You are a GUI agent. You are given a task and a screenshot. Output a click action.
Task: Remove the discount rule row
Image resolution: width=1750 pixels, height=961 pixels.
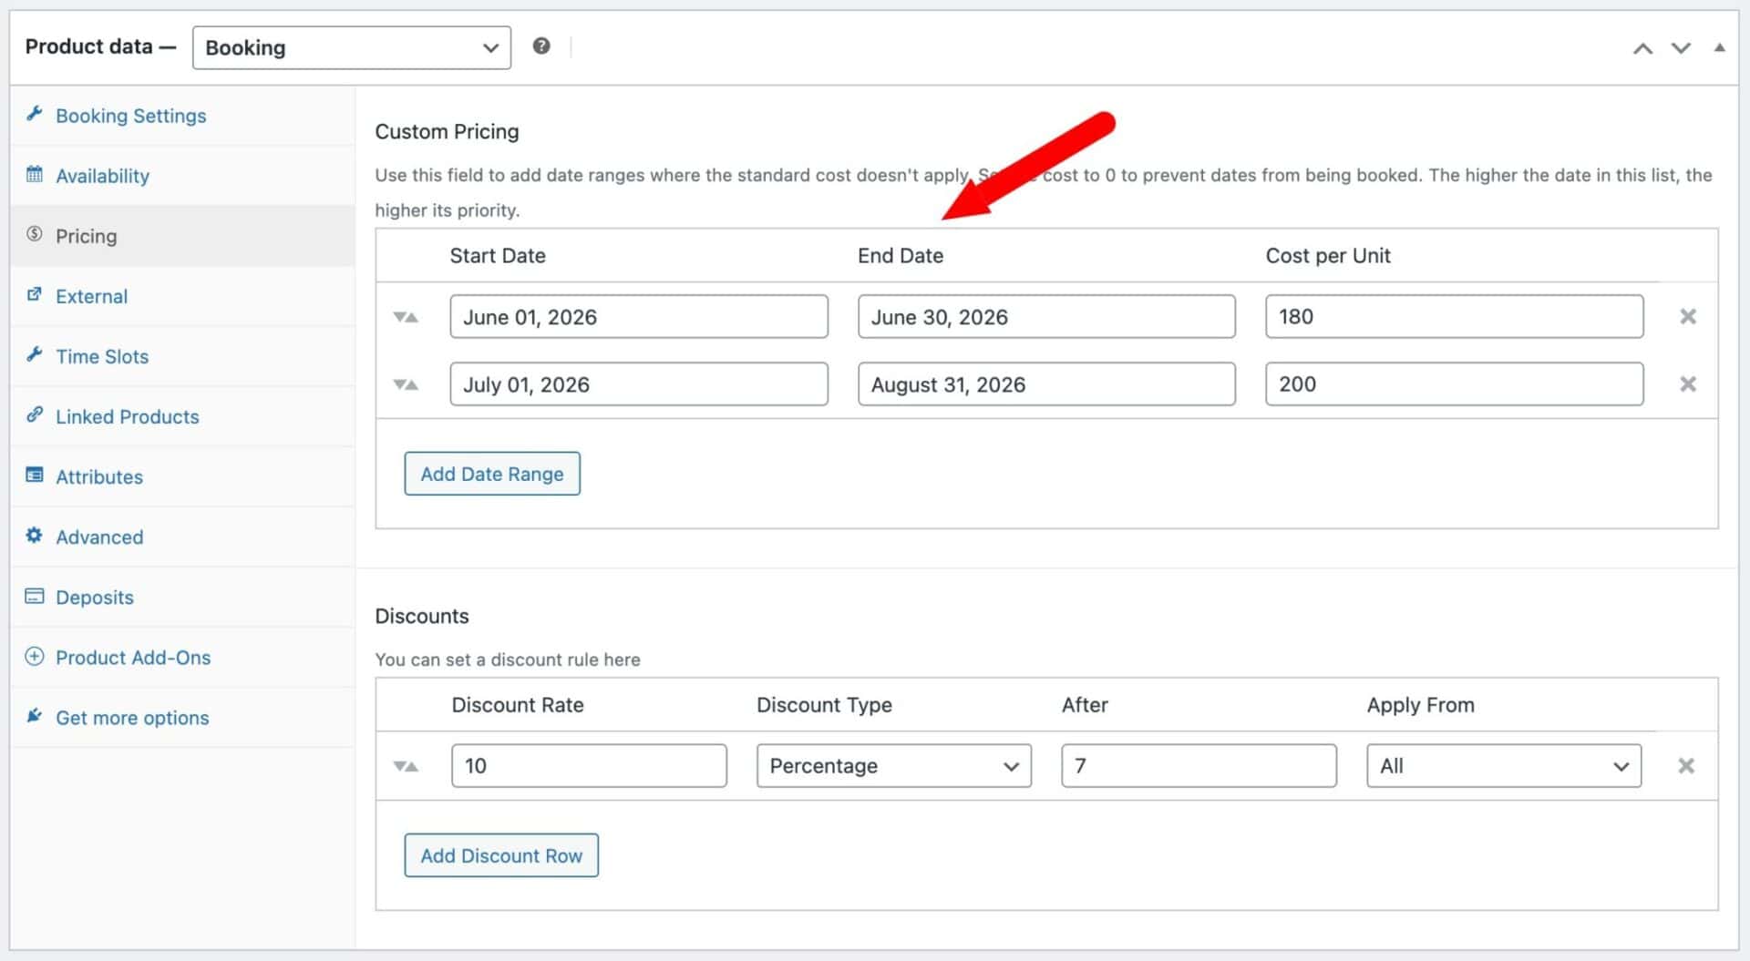pos(1686,765)
